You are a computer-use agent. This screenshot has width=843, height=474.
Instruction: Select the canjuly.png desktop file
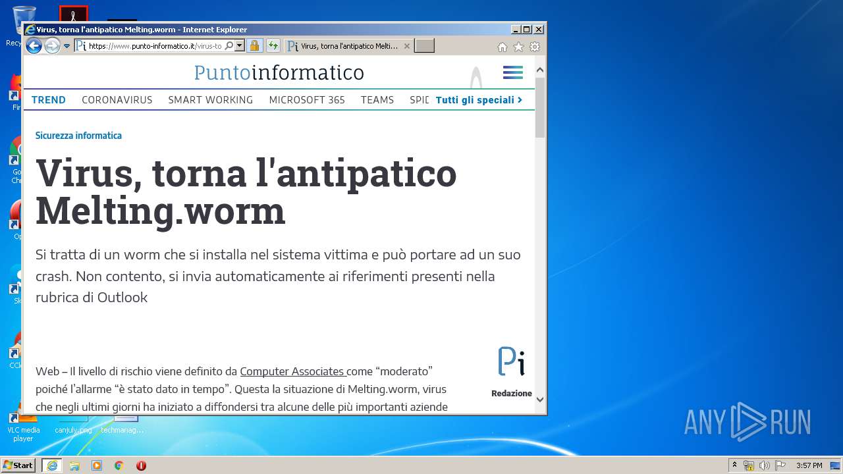coord(73,425)
